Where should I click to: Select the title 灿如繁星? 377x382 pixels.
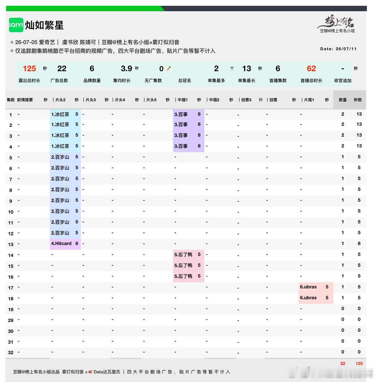[x=44, y=25]
